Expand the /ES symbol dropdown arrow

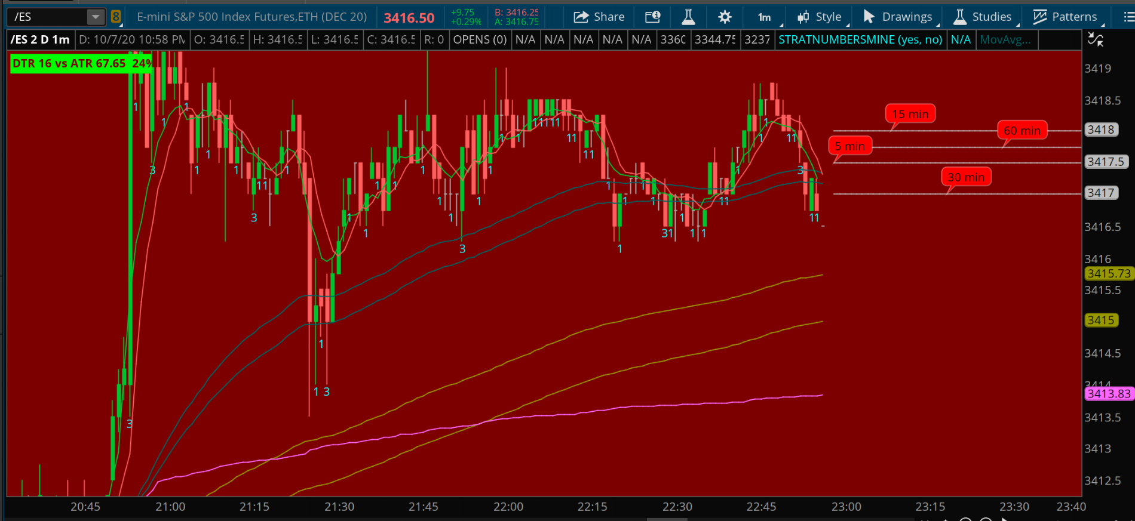(x=95, y=17)
